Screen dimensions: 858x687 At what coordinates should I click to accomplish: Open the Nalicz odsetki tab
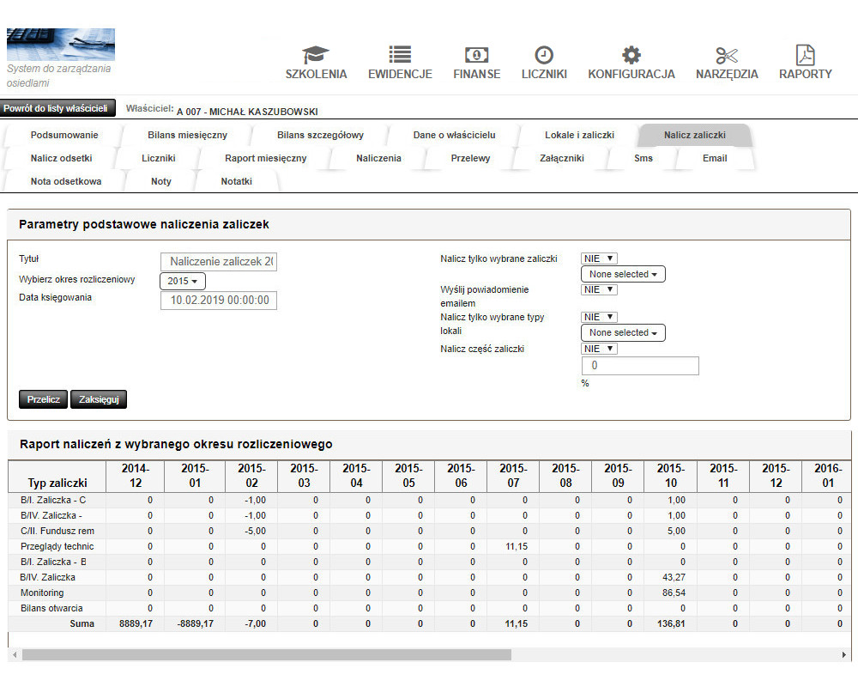click(x=61, y=158)
